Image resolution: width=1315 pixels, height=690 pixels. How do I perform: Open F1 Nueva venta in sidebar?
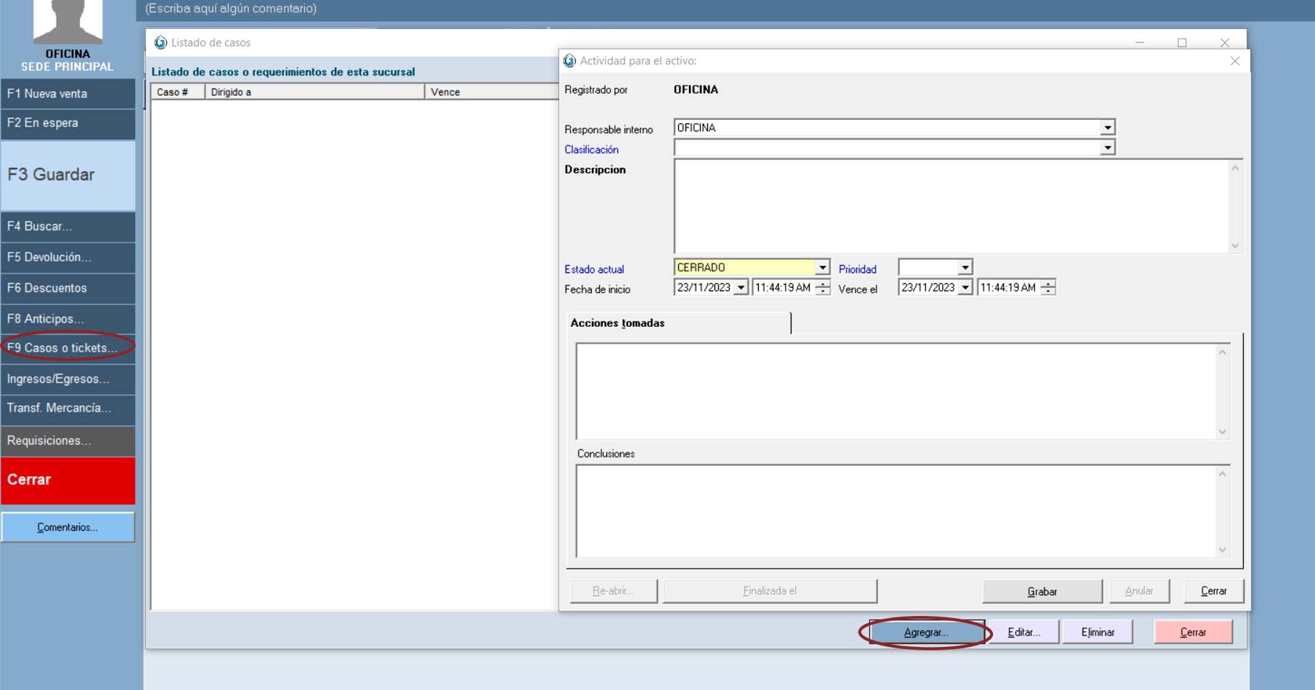(67, 94)
